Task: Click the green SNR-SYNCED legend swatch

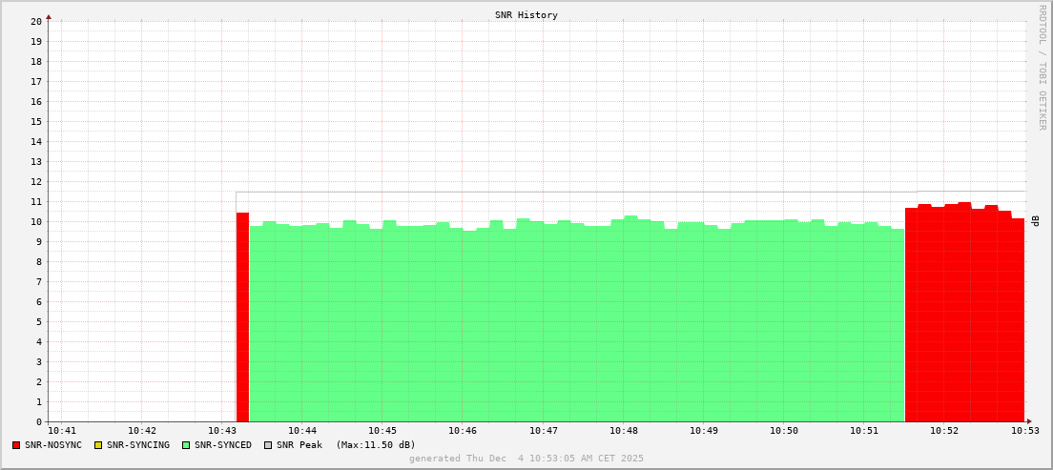Action: [186, 445]
